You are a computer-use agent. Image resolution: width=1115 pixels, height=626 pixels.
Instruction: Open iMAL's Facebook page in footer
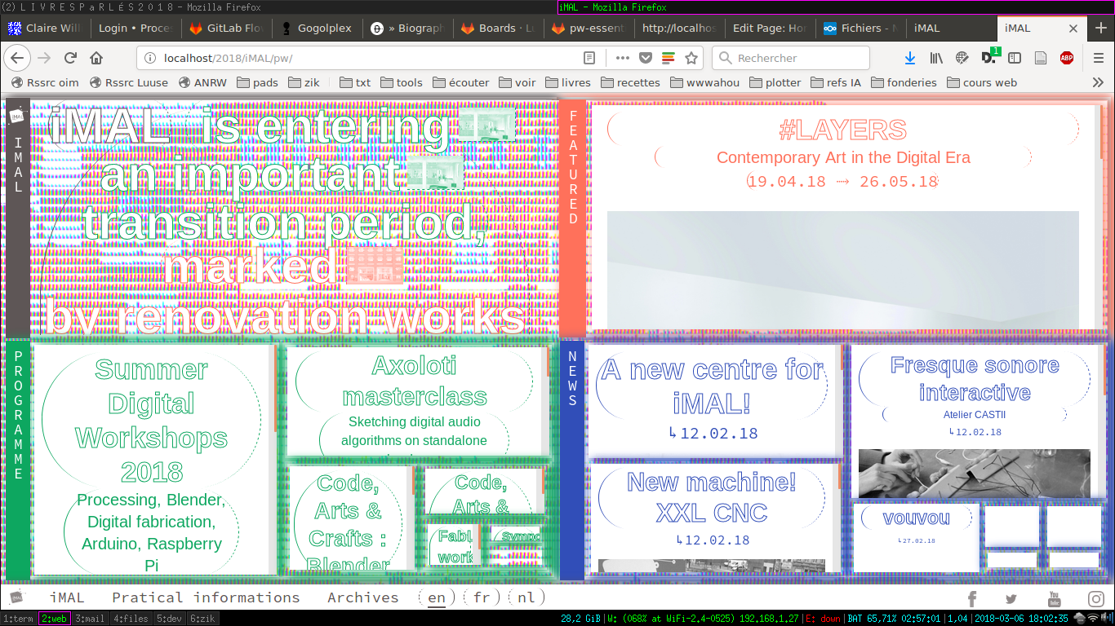coord(971,599)
